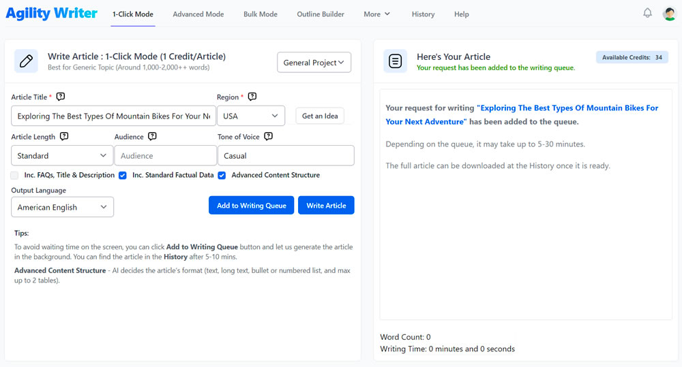Image resolution: width=682 pixels, height=367 pixels.
Task: Click the help icon next to Audience
Action: click(152, 136)
